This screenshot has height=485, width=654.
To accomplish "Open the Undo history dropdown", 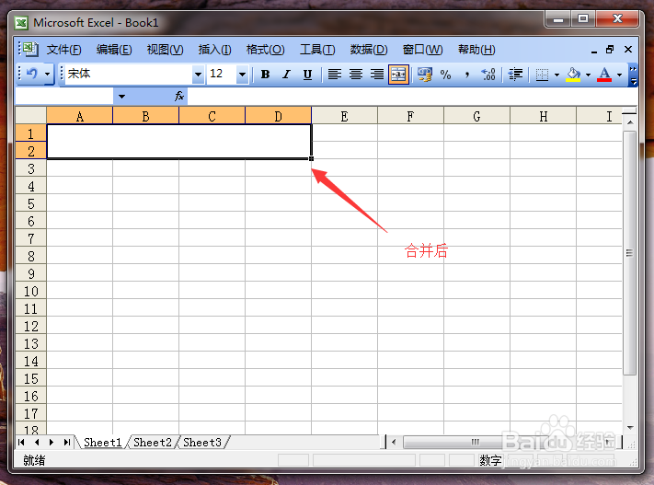I will click(x=47, y=75).
